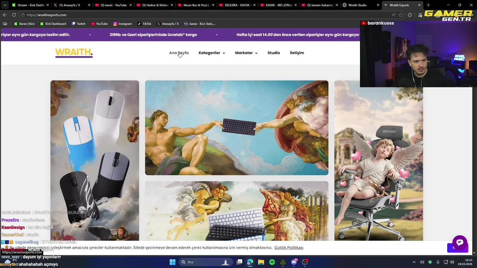Open a new browser tab with plus

click(428, 5)
